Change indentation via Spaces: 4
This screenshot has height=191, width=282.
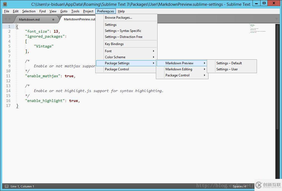[x=239, y=186]
